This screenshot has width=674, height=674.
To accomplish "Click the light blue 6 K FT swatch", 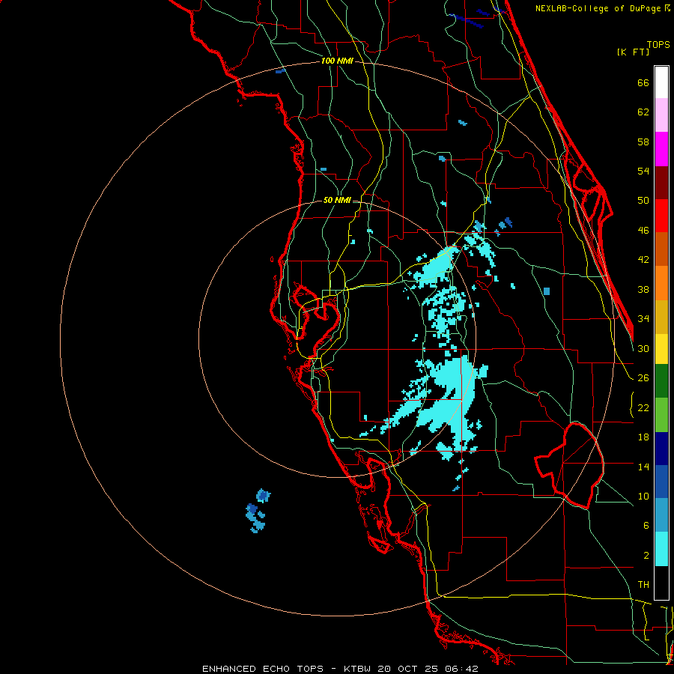I will click(661, 515).
